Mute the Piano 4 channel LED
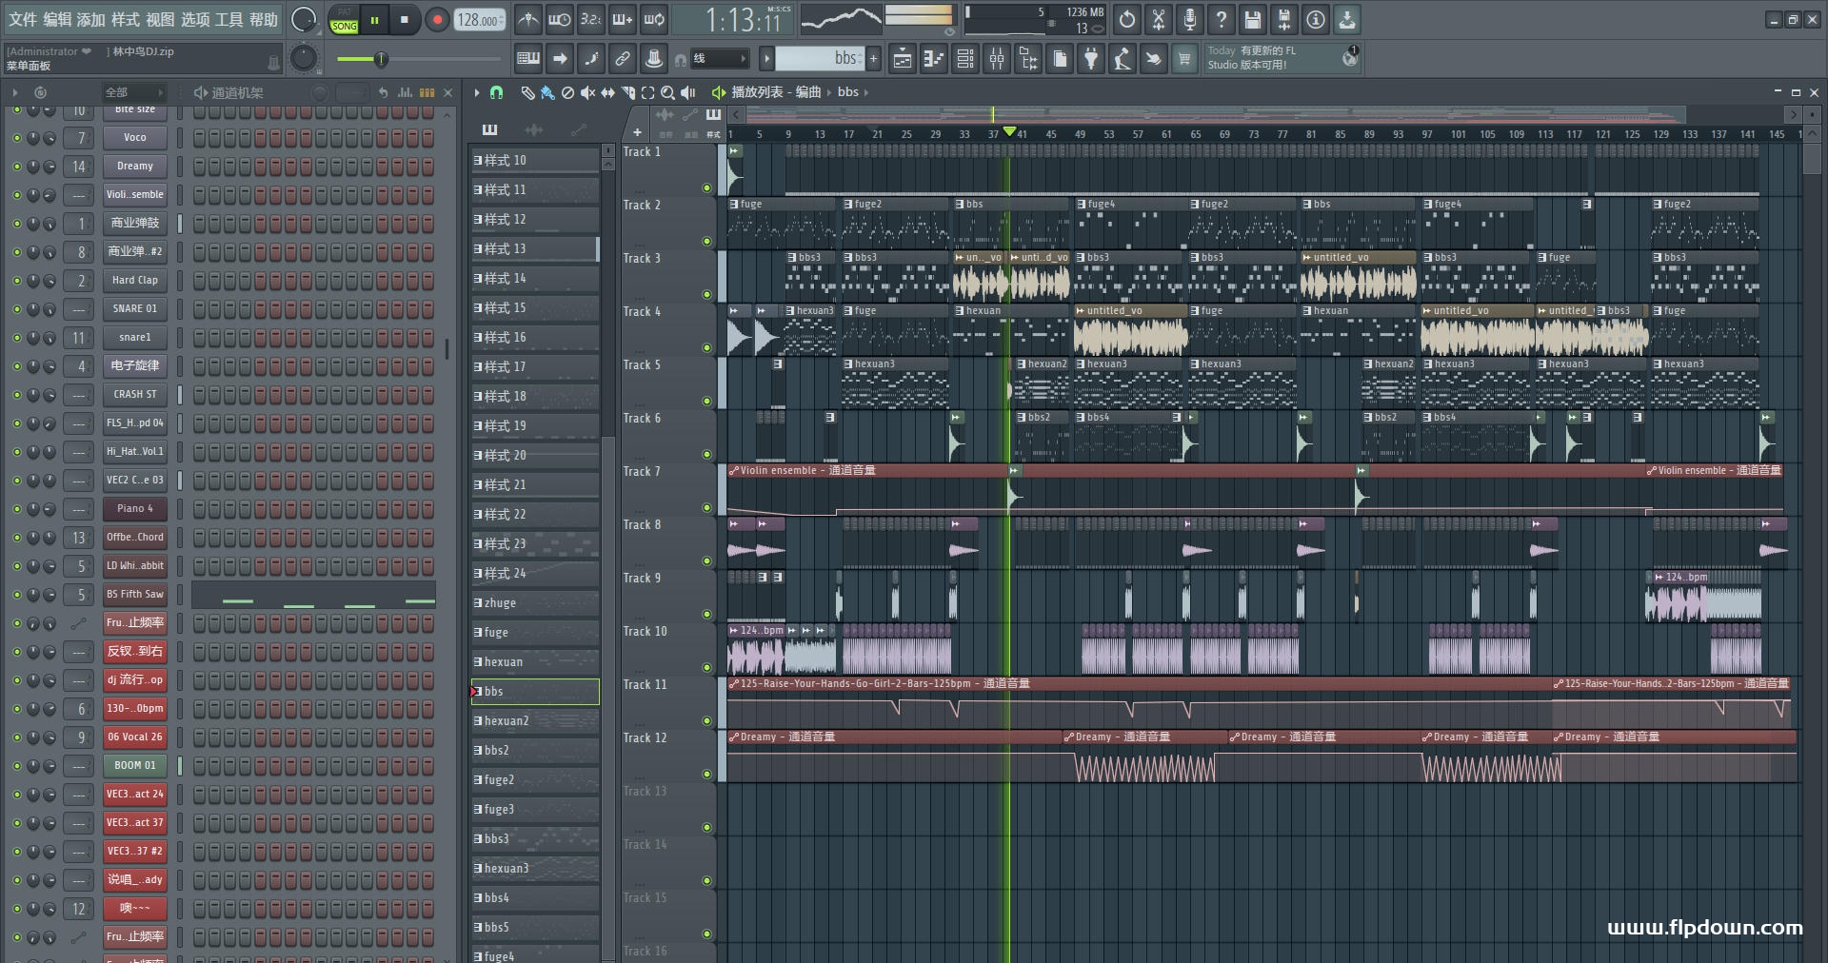The image size is (1828, 963). pyautogui.click(x=16, y=509)
